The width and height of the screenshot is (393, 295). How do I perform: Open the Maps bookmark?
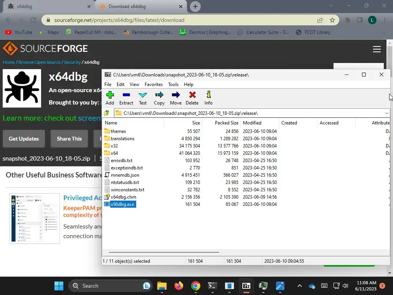[x=49, y=32]
